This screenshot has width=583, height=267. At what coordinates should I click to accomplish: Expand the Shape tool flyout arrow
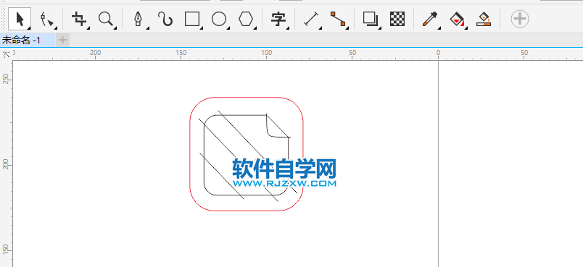click(55, 28)
